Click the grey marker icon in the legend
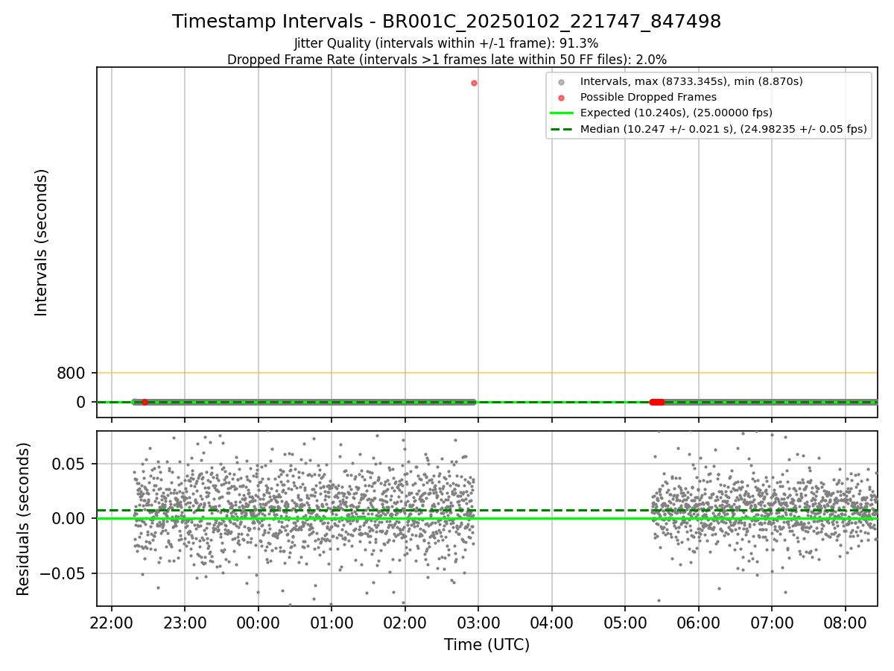 [562, 82]
